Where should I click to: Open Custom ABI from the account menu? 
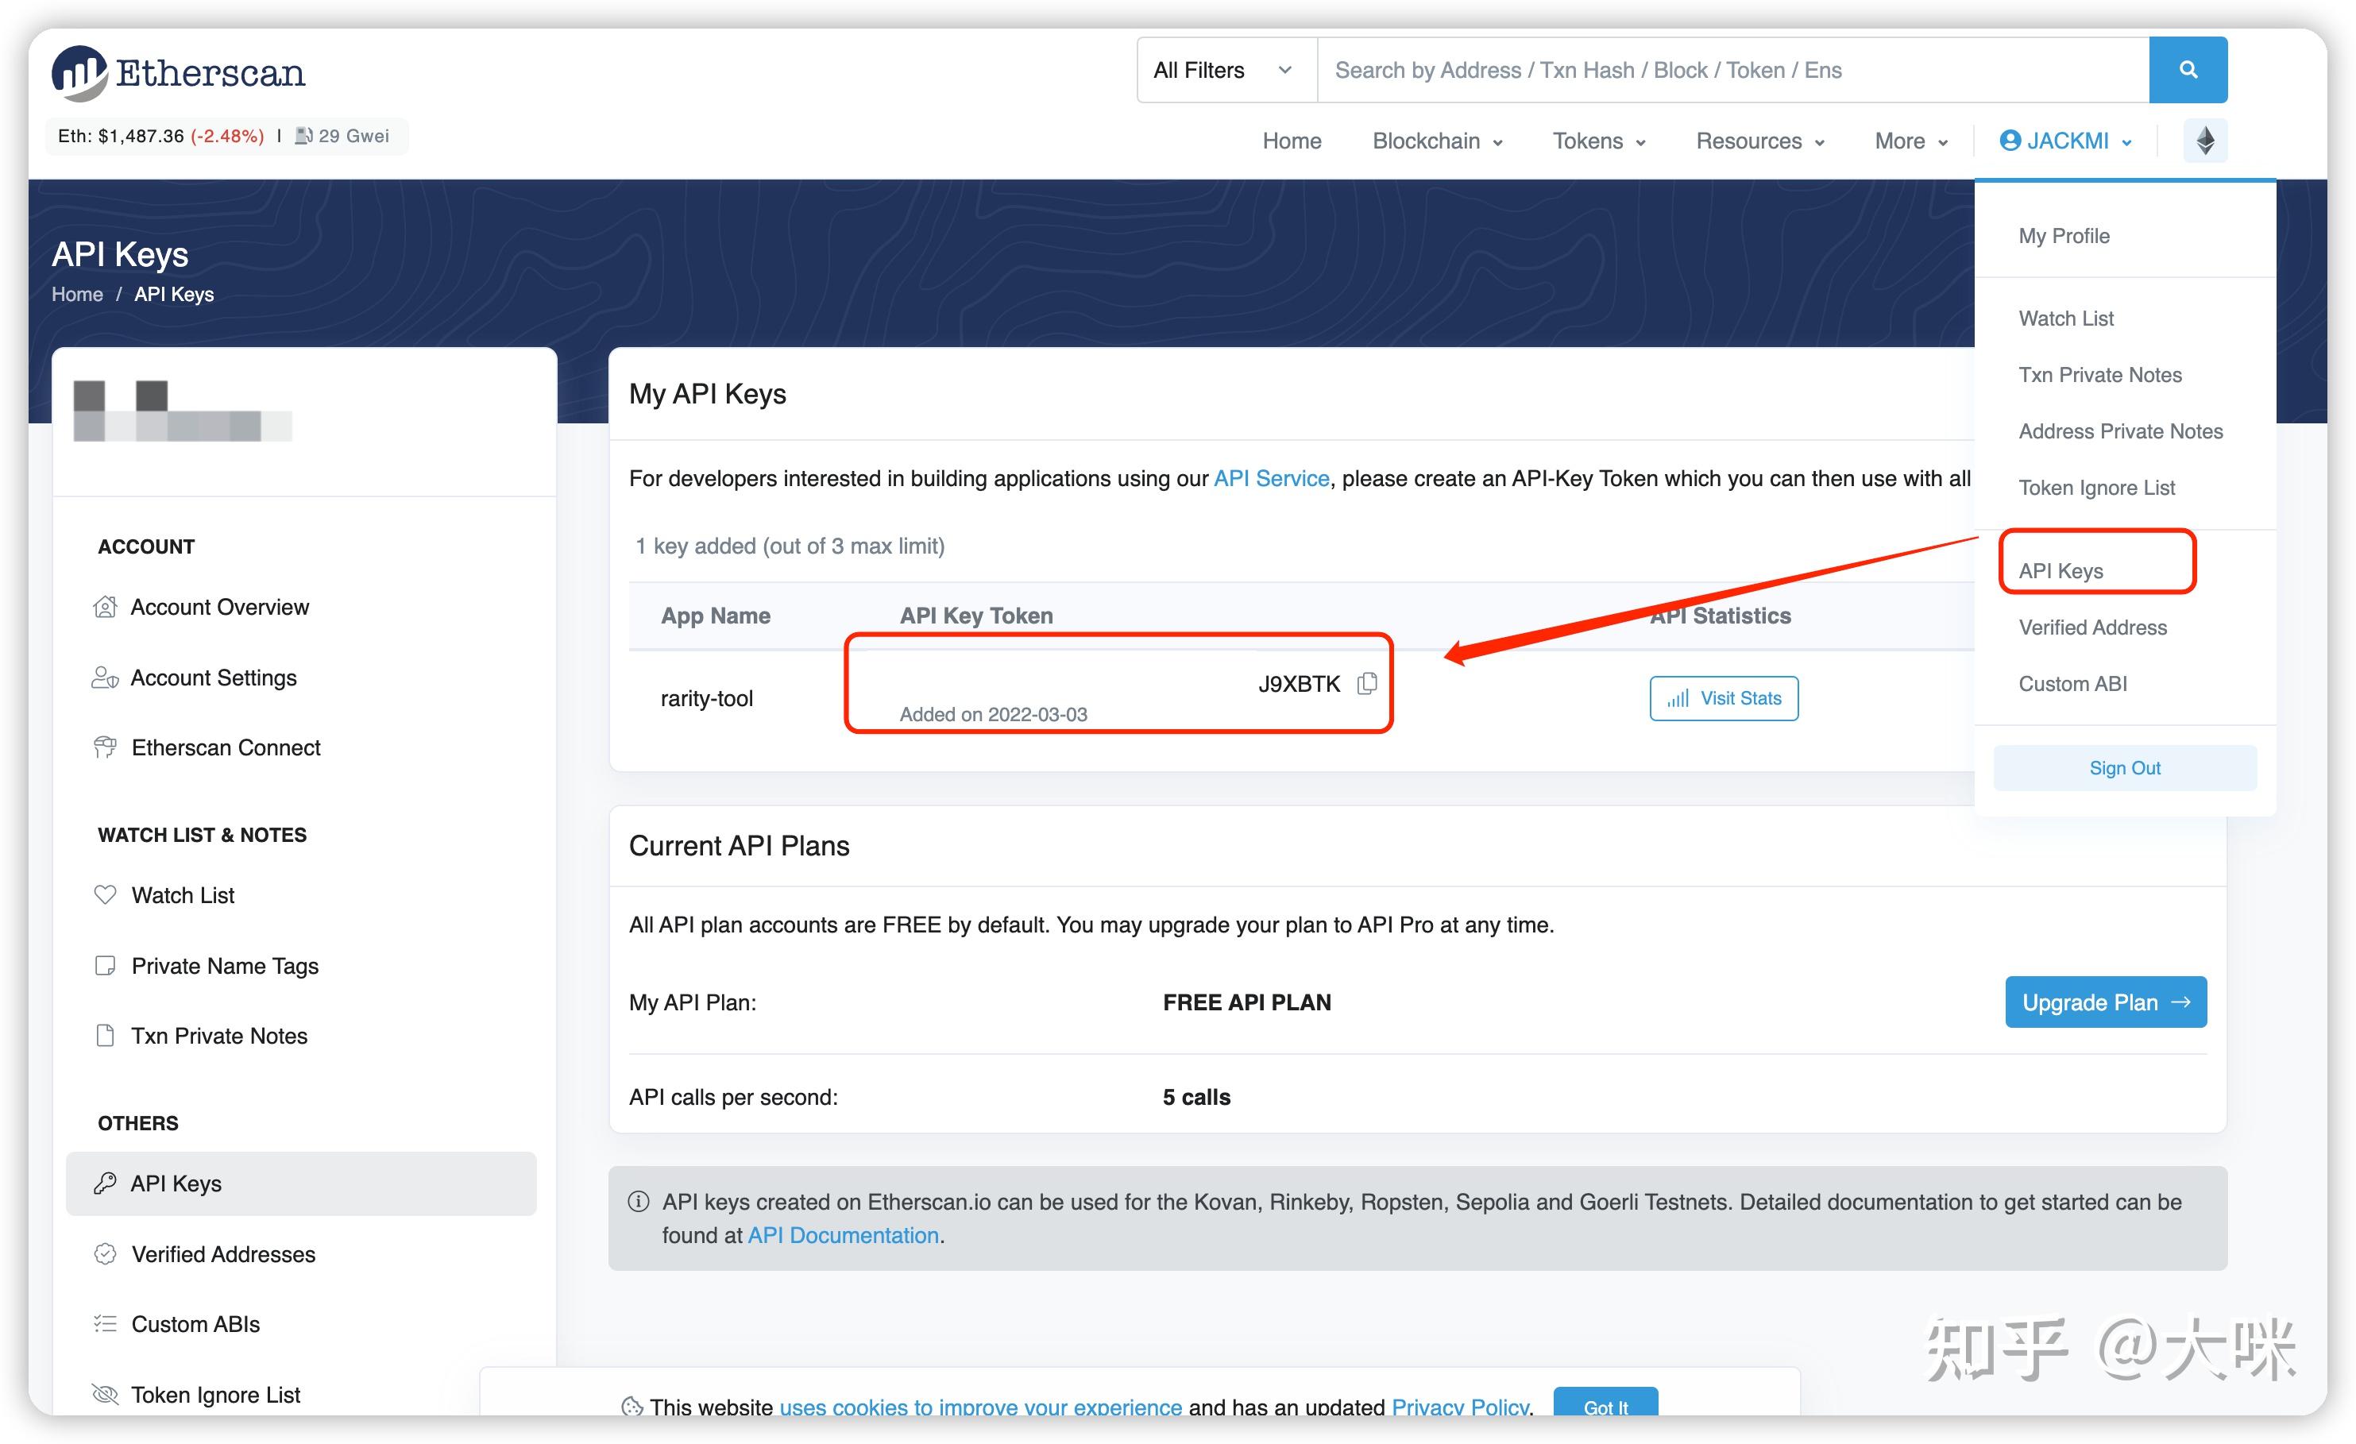[x=2072, y=684]
